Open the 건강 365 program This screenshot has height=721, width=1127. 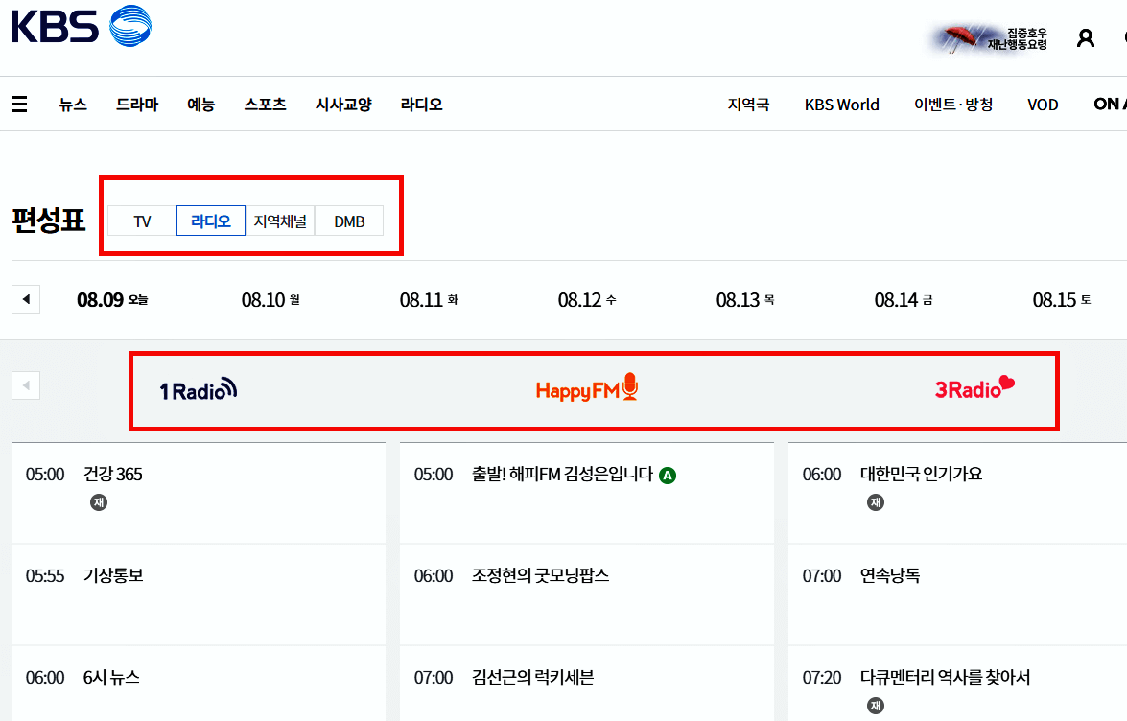(x=113, y=474)
